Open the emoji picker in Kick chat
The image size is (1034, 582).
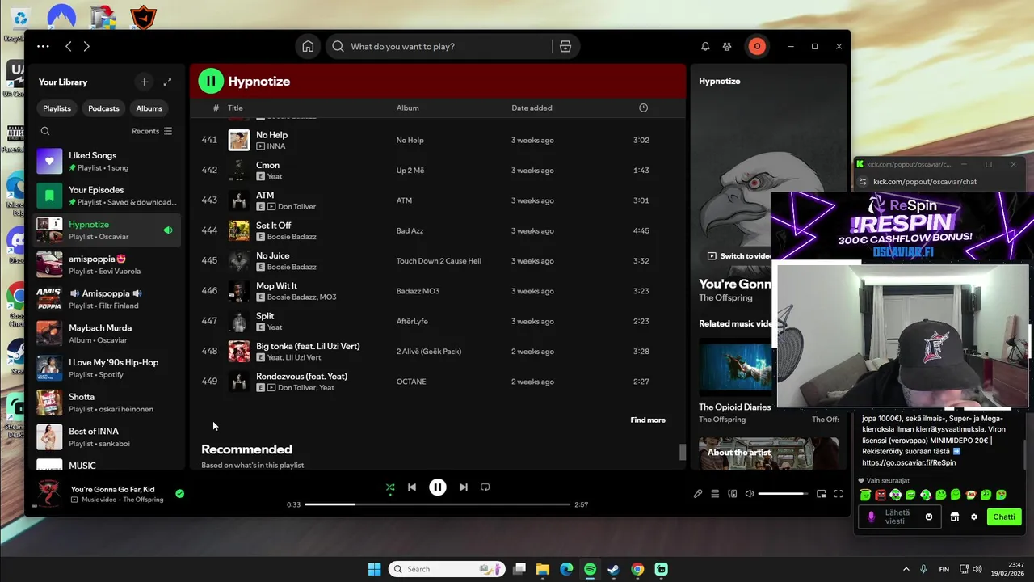[x=929, y=517]
